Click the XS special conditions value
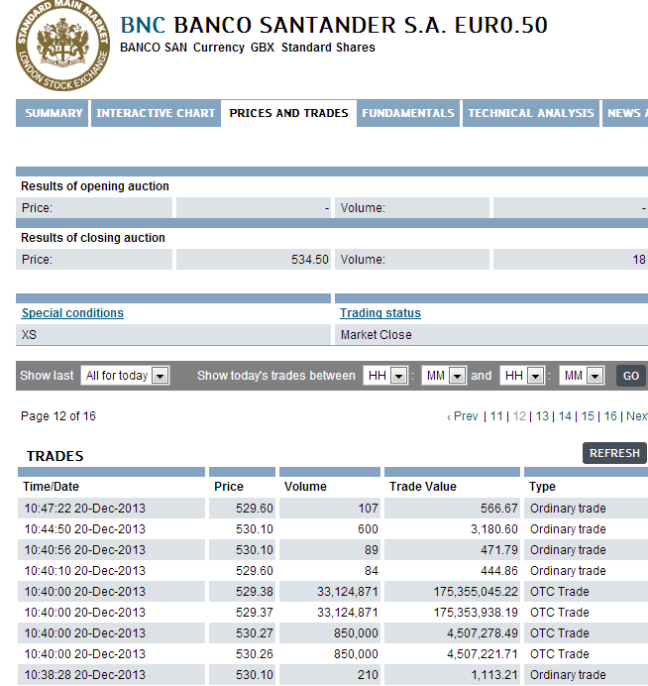Viewport: 648px width, 686px height. coord(29,335)
